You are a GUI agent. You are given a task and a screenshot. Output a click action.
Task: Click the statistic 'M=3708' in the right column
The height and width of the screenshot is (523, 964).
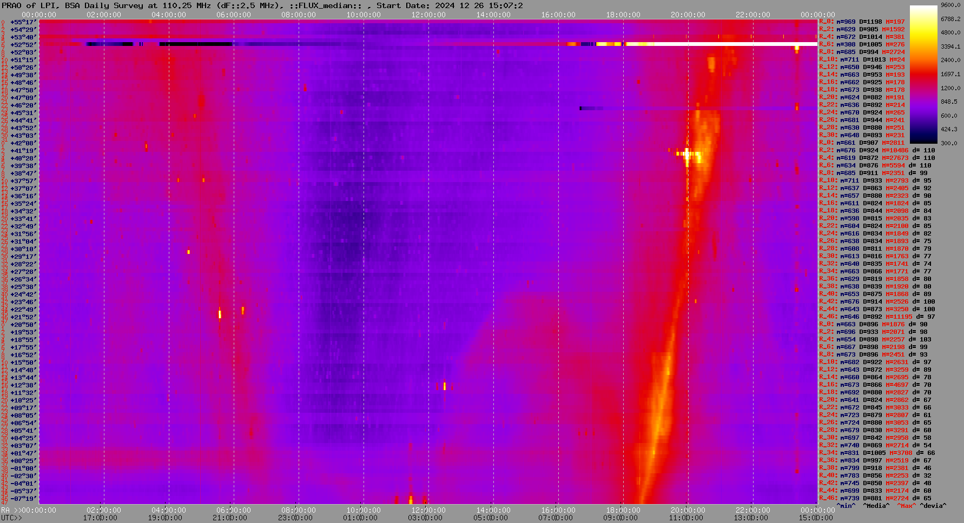point(900,453)
